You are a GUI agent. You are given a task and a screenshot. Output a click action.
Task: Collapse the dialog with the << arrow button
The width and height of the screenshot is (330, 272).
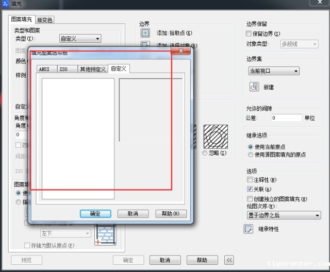pyautogui.click(x=230, y=260)
